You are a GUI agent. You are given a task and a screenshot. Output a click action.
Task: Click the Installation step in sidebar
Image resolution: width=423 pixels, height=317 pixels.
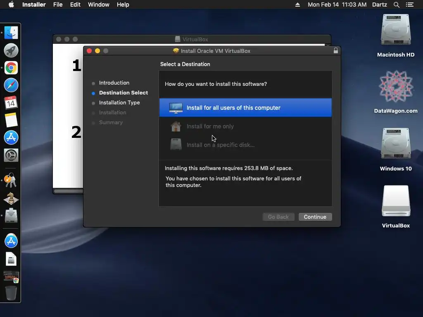click(x=112, y=112)
